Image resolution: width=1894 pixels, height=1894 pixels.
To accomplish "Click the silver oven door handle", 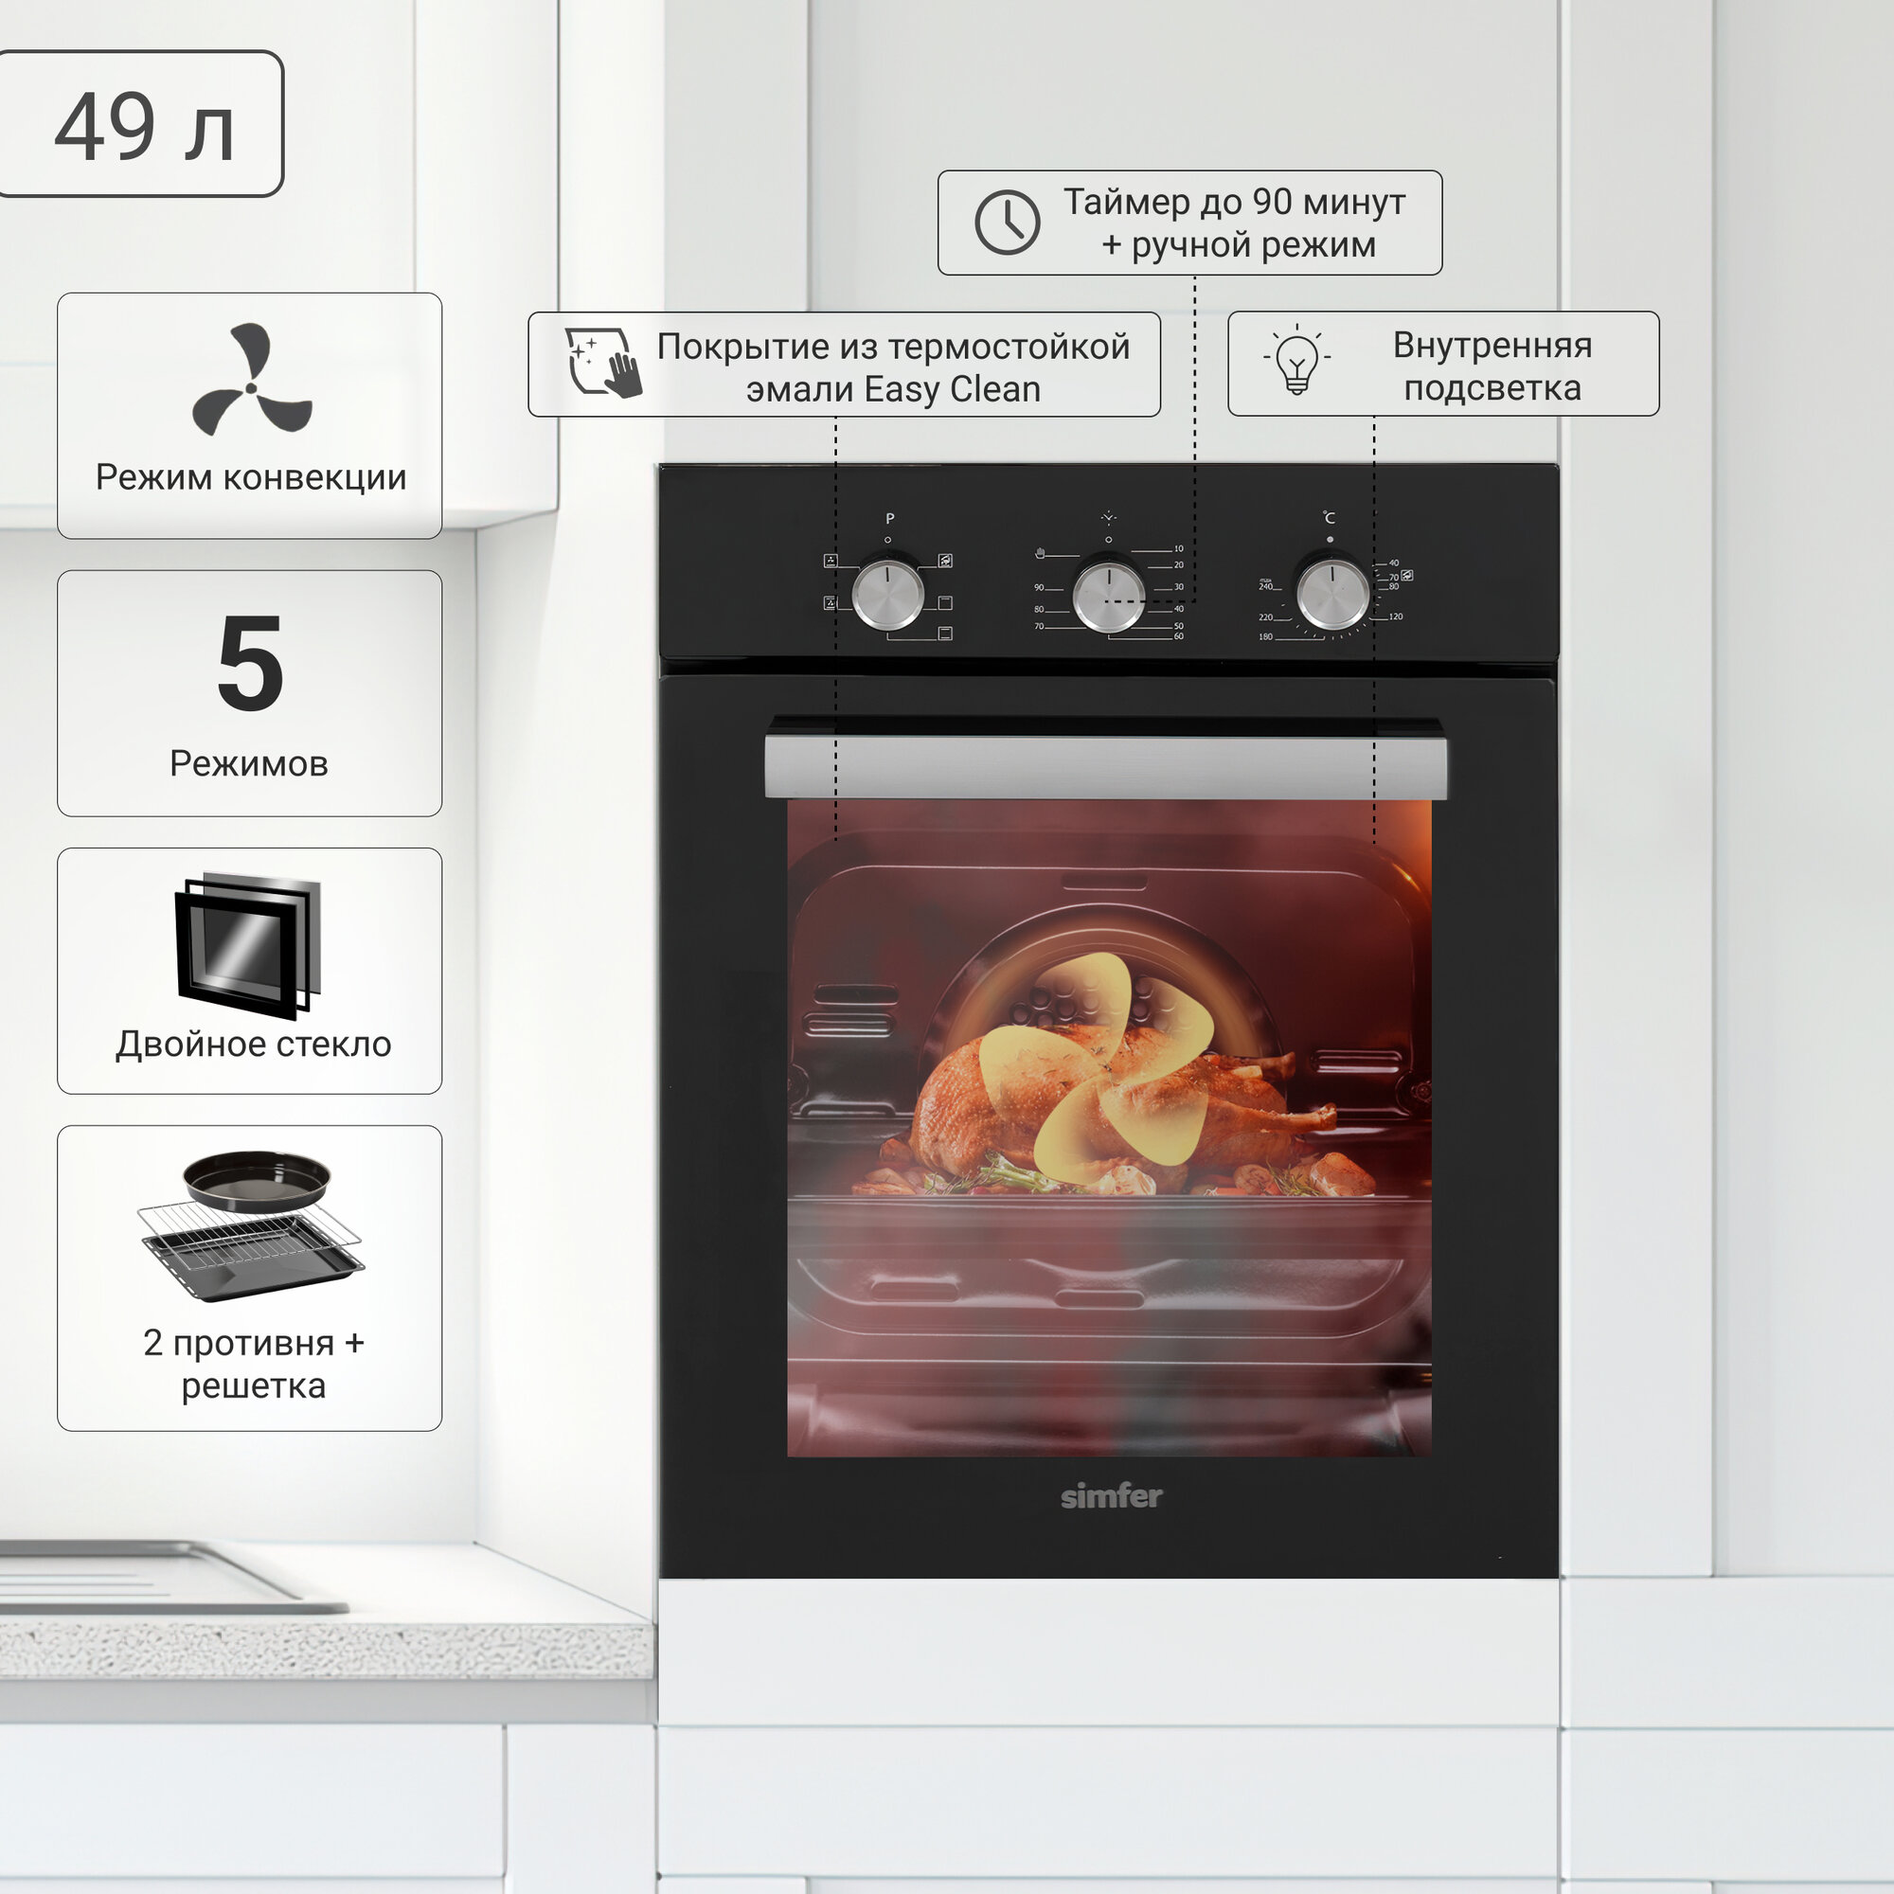I will (1105, 767).
